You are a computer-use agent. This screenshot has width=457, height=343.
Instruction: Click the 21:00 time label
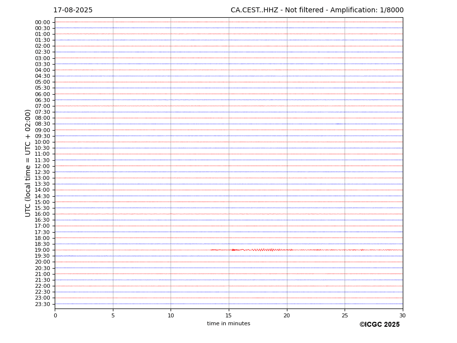click(42, 274)
